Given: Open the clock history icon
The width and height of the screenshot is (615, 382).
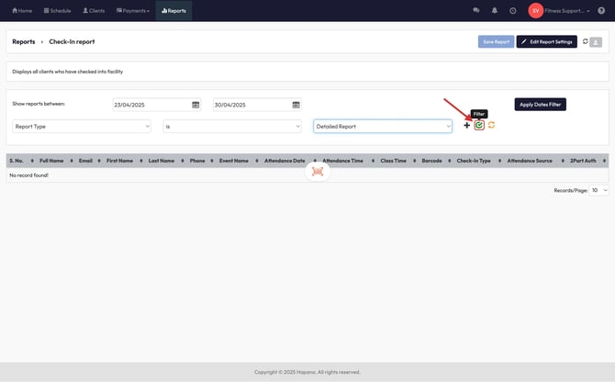Looking at the screenshot, I should (512, 10).
